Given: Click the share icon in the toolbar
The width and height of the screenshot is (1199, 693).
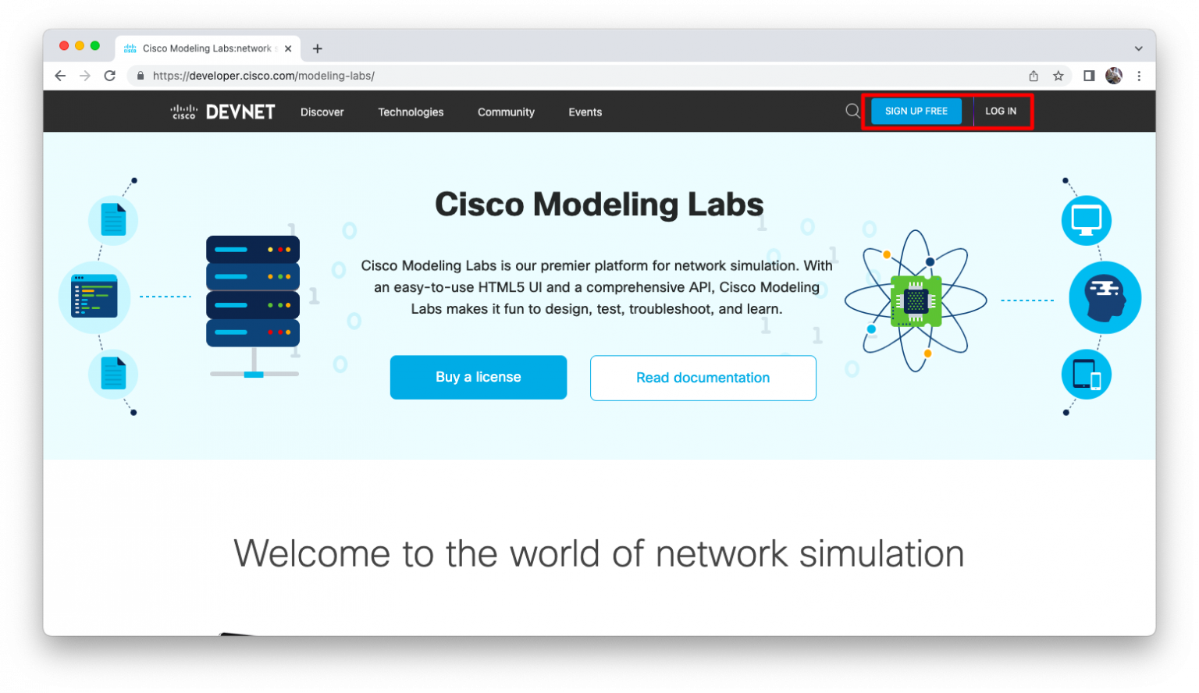Looking at the screenshot, I should [1034, 76].
